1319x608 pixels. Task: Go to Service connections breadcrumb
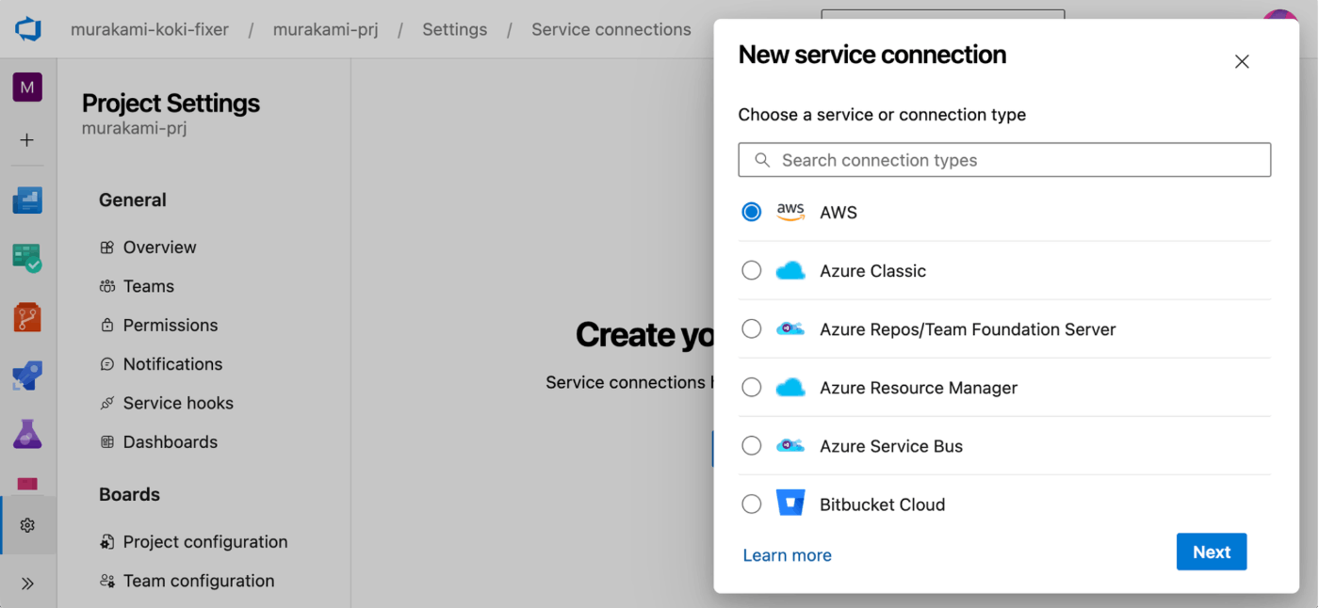611,29
